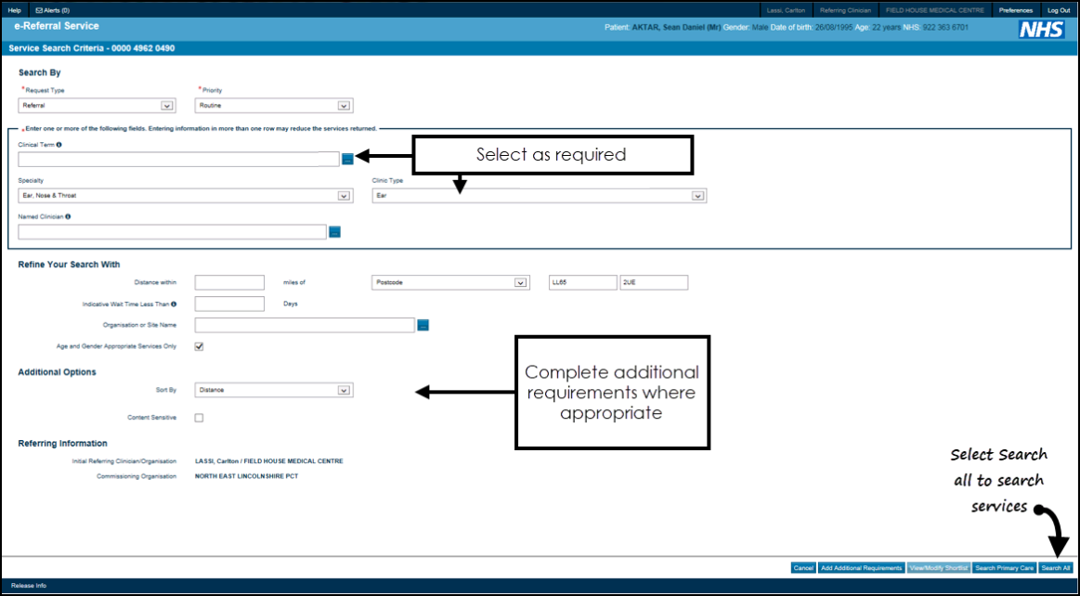1080x596 pixels.
Task: Focus the Distance within miles field
Action: (230, 283)
